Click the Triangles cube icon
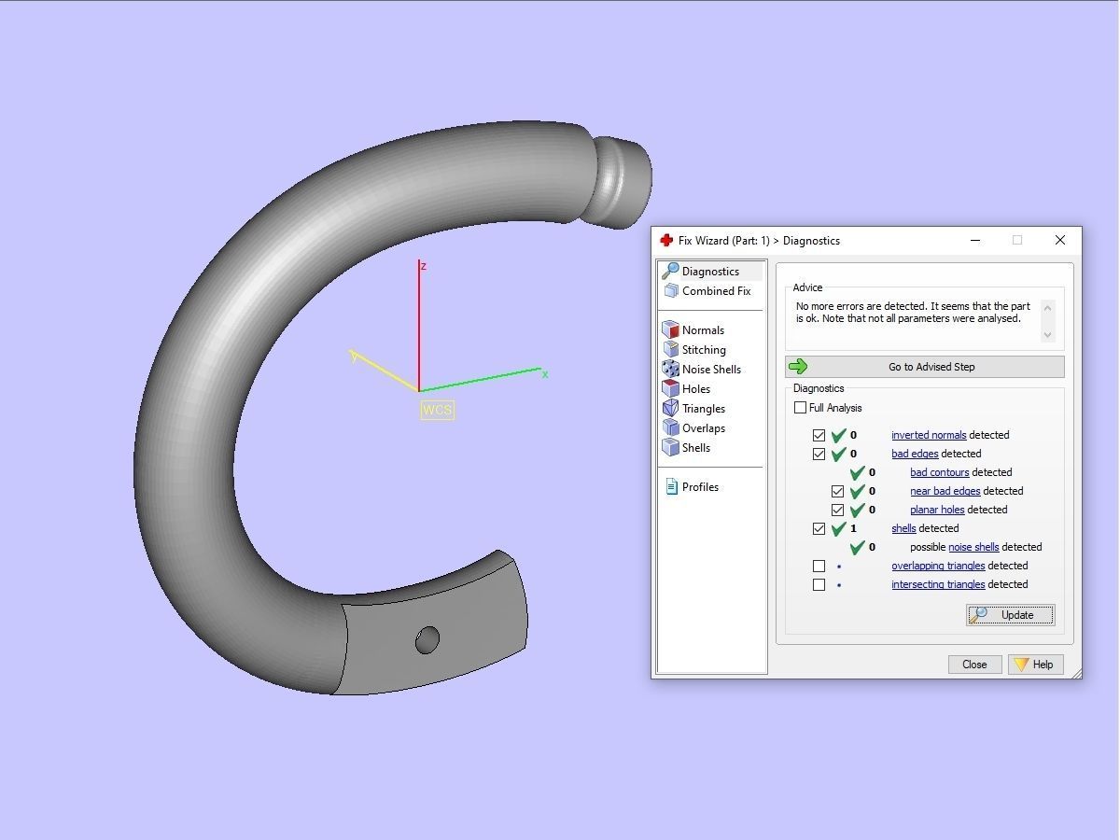This screenshot has width=1120, height=840. pos(670,409)
